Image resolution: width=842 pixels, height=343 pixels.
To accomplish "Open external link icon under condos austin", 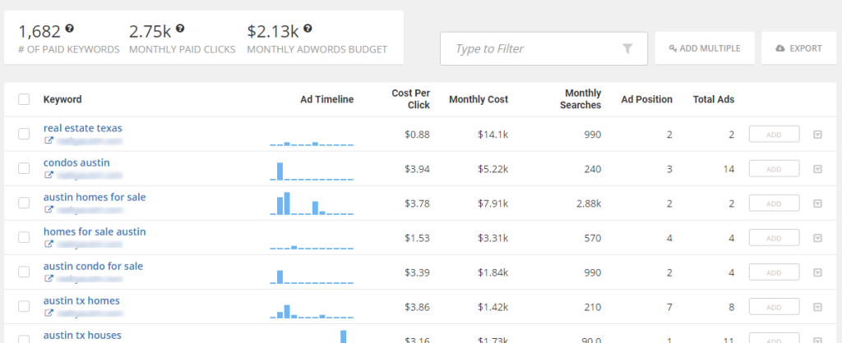I will tap(49, 176).
